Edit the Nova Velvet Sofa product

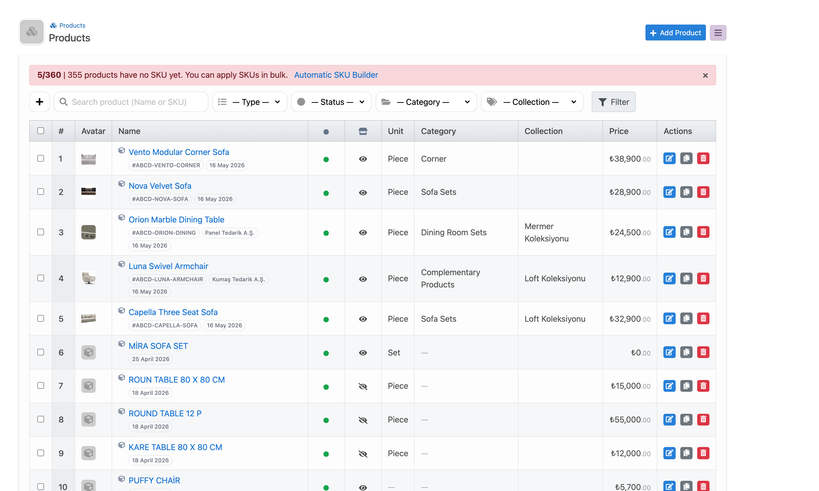point(669,192)
